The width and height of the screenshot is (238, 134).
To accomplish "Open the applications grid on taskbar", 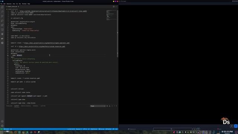I will [1, 132].
